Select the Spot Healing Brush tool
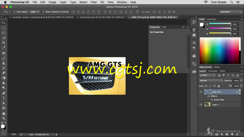The image size is (244, 137). click(x=4, y=53)
